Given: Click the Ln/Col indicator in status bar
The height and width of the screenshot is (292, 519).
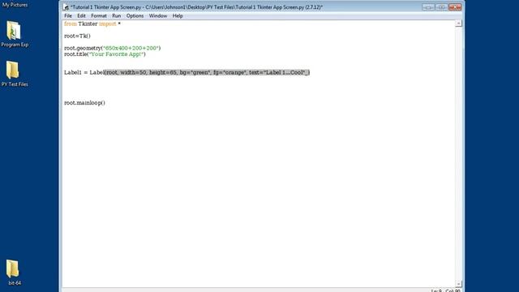Looking at the screenshot, I should 445,290.
